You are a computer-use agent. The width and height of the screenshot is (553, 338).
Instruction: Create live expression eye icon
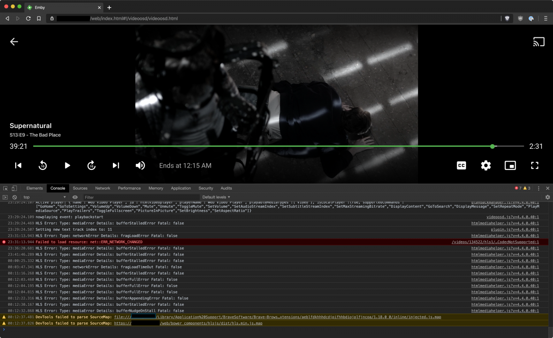pyautogui.click(x=75, y=197)
